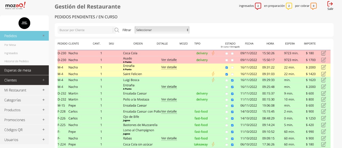Check En curso for Coca Cola D-230
Image resolution: width=342 pixels, height=148 pixels.
227,53
